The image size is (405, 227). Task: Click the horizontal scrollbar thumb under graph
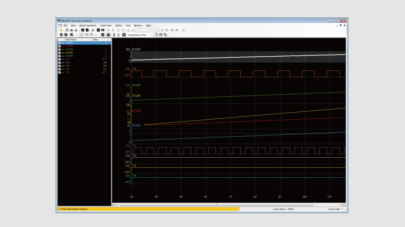[x=216, y=205]
